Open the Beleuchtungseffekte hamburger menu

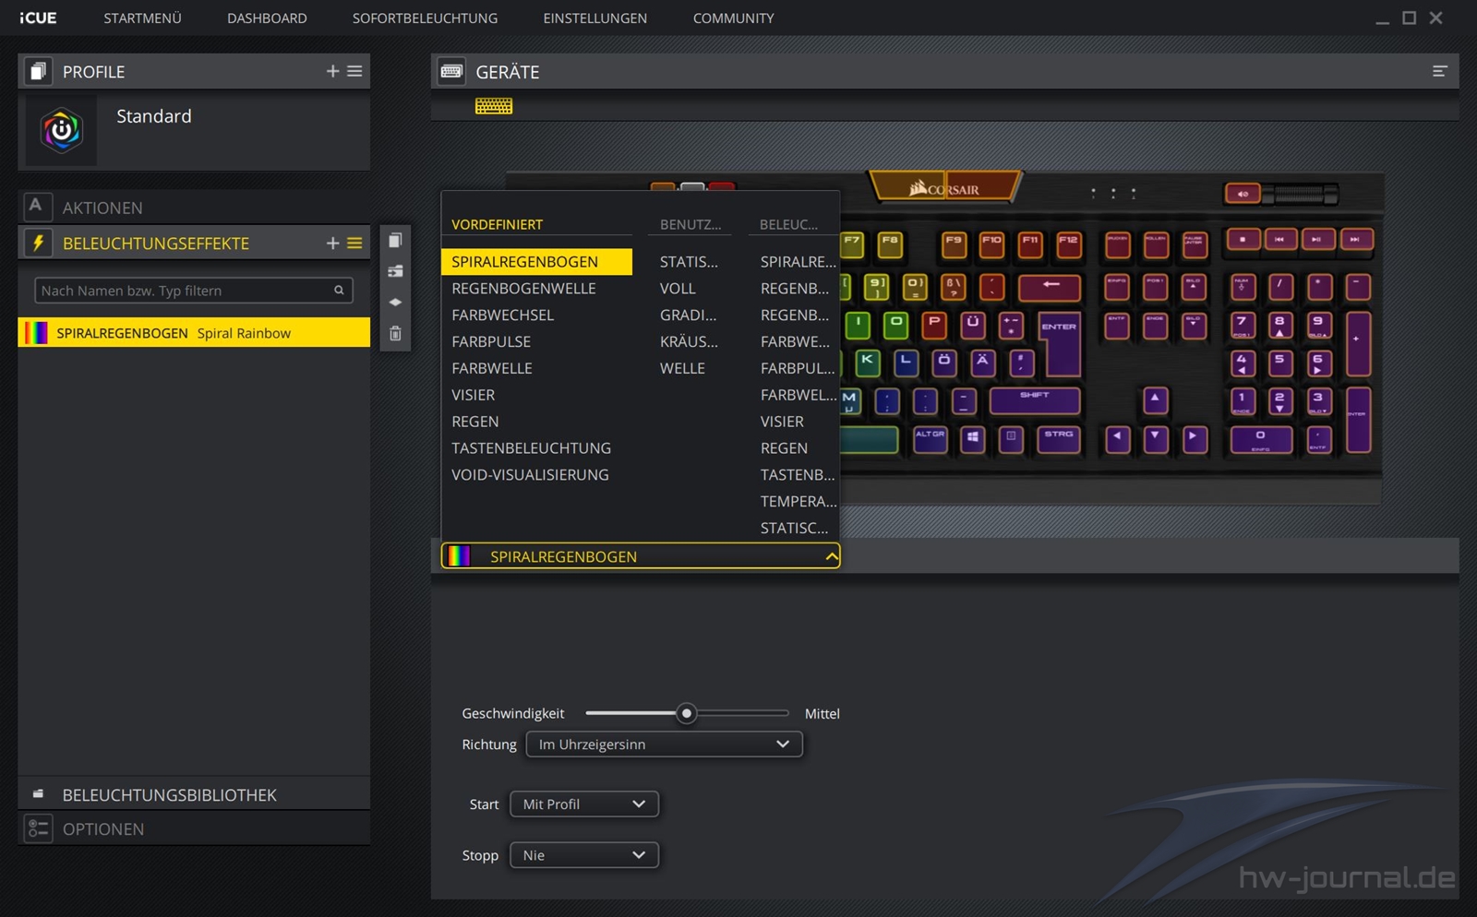pyautogui.click(x=354, y=243)
